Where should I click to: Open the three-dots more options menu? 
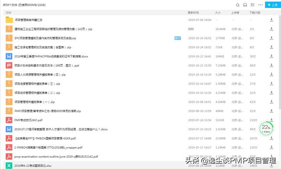(260, 5)
